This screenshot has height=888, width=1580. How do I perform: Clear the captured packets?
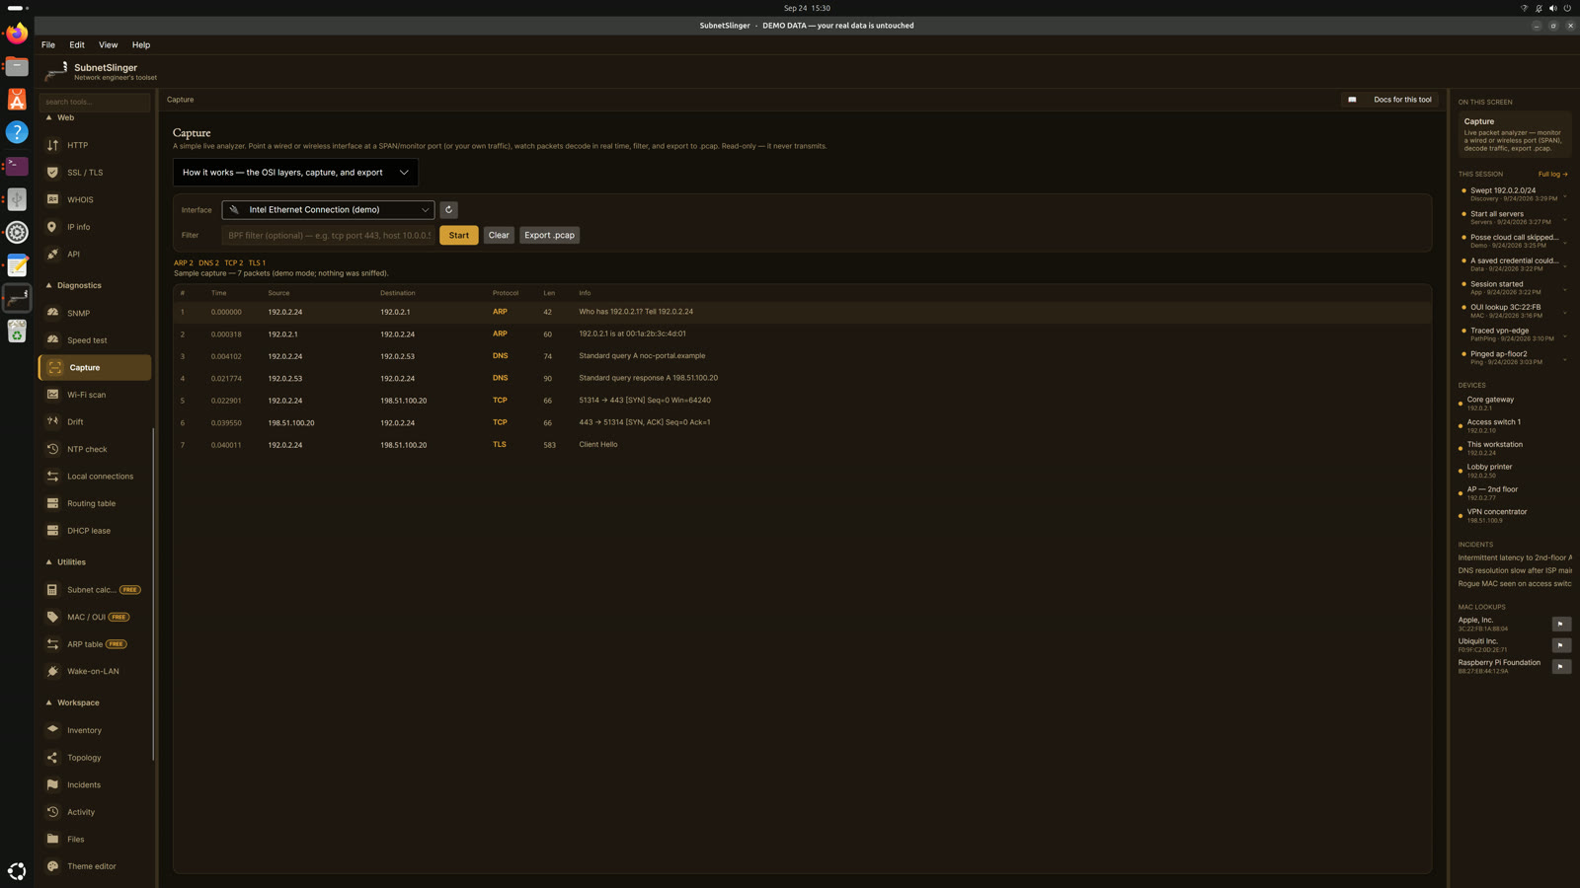499,235
